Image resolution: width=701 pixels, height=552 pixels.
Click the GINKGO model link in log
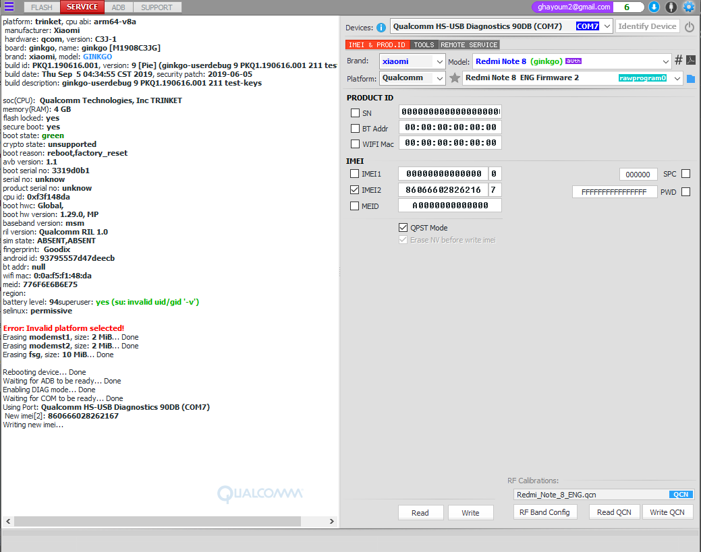[x=97, y=57]
